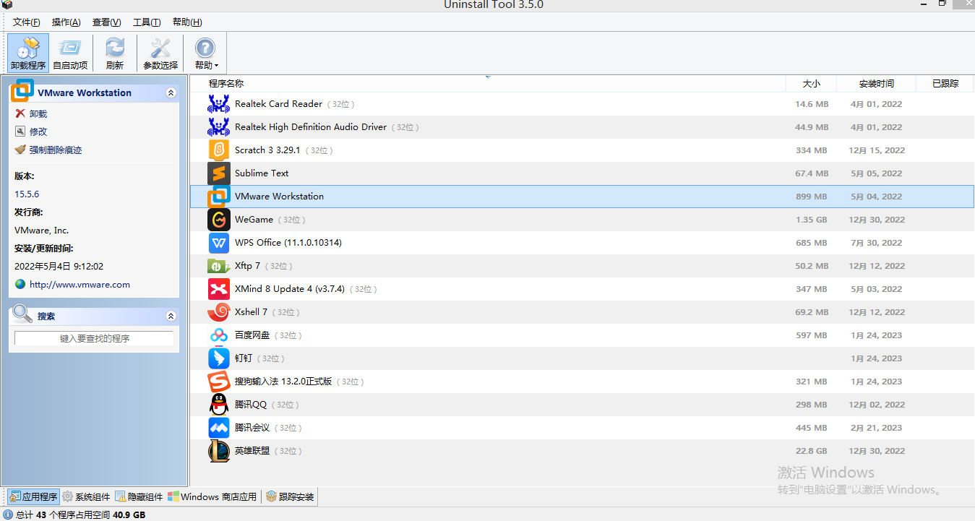Open the Help (帮助) toolbar dropdown

click(x=206, y=53)
